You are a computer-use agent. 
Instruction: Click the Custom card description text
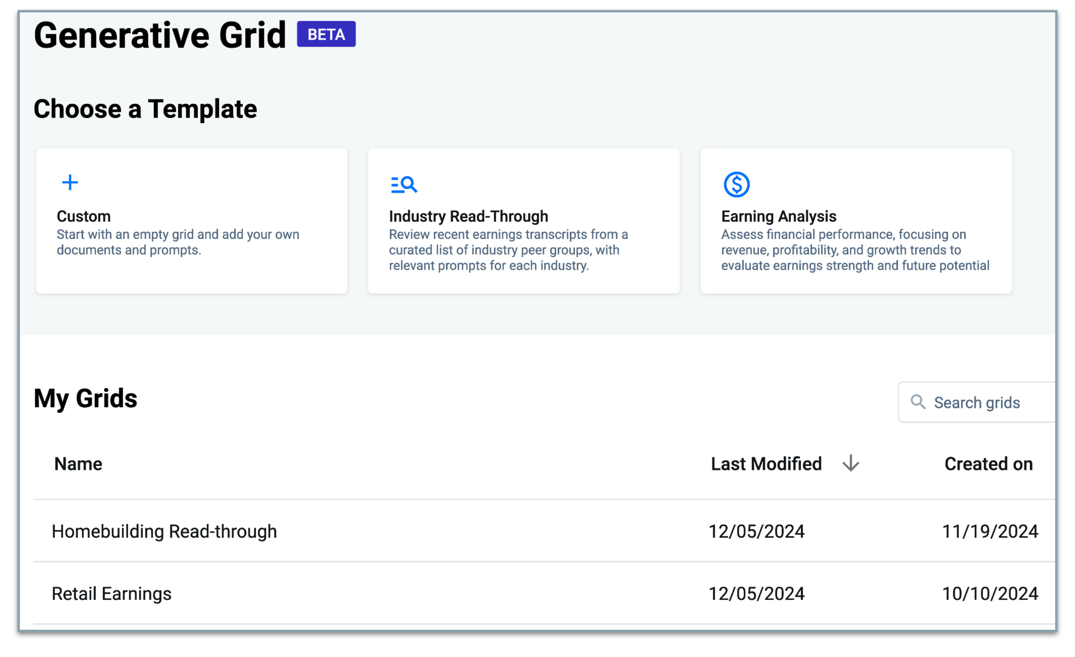click(178, 242)
